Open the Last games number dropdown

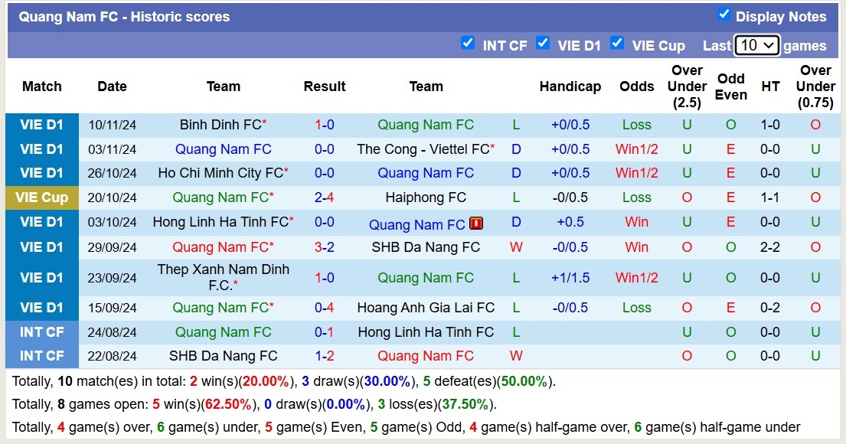click(x=757, y=45)
